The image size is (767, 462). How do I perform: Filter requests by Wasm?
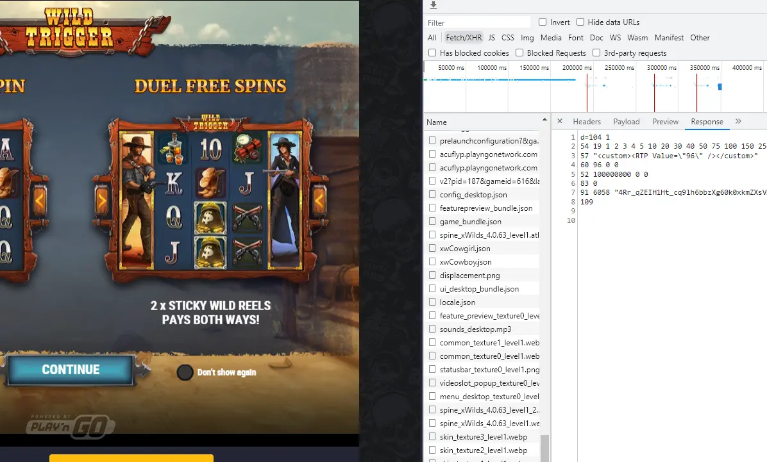click(x=637, y=38)
